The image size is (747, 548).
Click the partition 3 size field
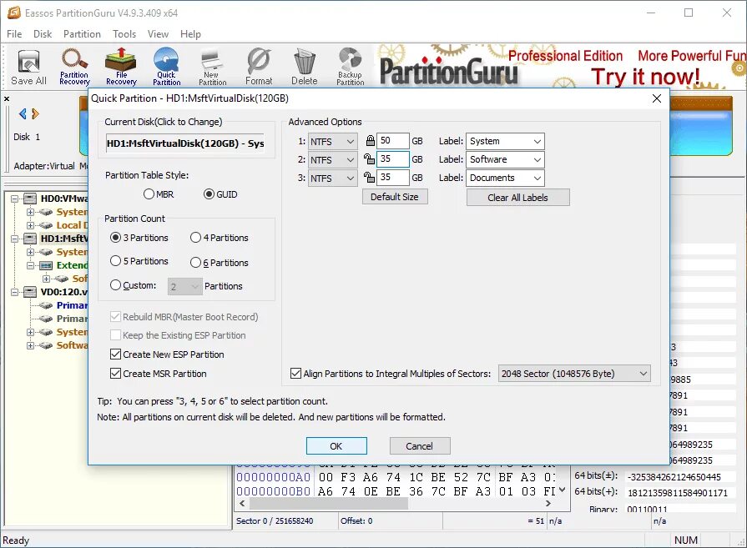[x=392, y=177]
